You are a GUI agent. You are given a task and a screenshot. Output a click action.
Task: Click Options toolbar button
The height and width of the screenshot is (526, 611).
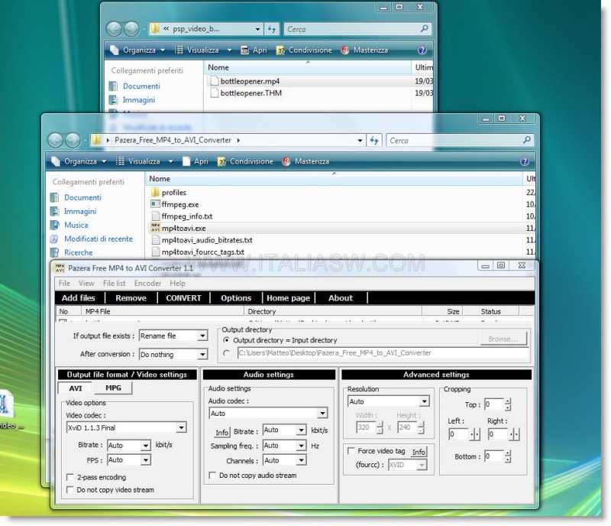point(236,298)
